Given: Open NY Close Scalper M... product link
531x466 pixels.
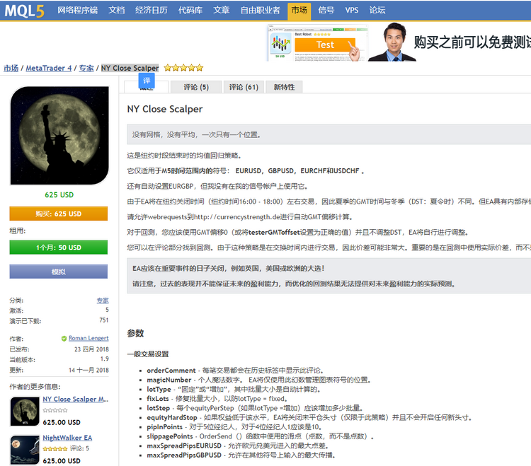Looking at the screenshot, I should tap(76, 399).
